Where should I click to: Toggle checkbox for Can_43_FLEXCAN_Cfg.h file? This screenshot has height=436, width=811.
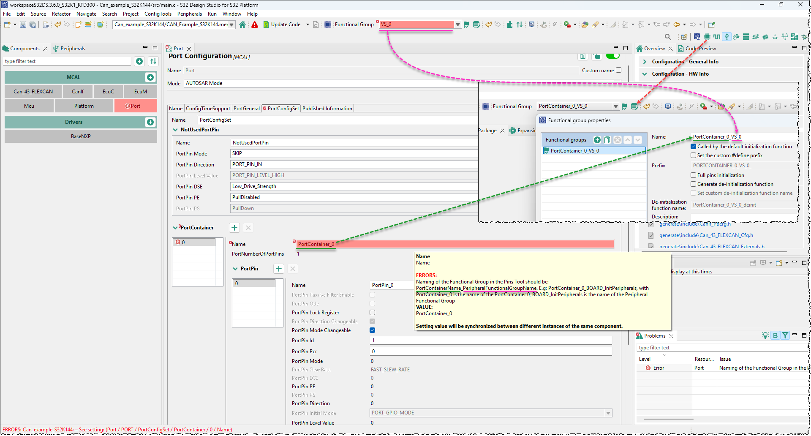pos(651,235)
